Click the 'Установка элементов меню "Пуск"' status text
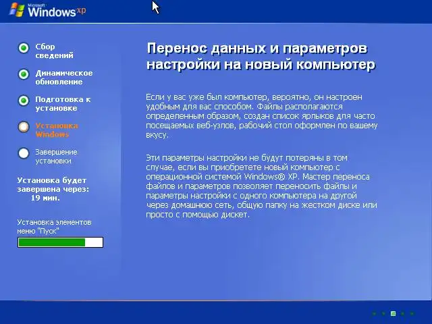Screen dimensions: 432x324 (54, 227)
